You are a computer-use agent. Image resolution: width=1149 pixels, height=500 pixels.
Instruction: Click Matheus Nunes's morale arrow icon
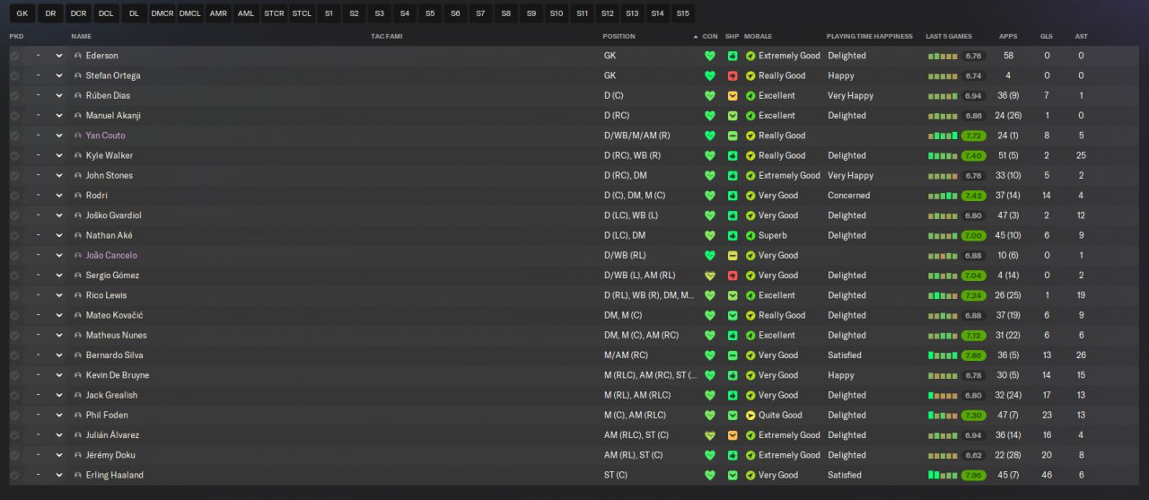(750, 335)
